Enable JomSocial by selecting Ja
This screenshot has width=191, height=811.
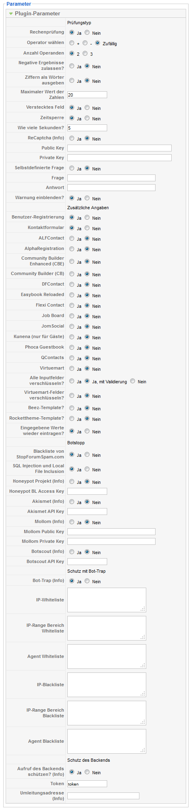tap(72, 327)
